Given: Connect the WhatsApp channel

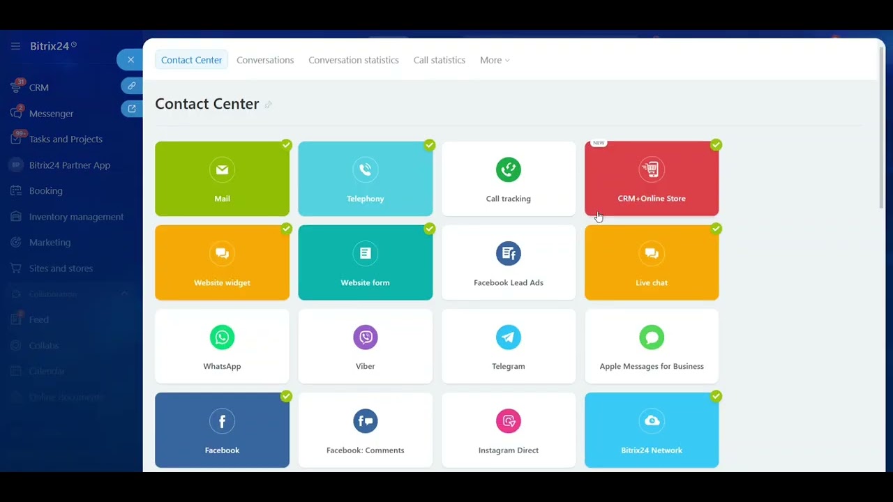Looking at the screenshot, I should 222,347.
